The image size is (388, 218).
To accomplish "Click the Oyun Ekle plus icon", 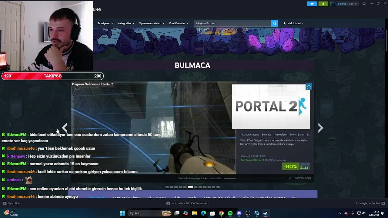I will click(x=5, y=203).
